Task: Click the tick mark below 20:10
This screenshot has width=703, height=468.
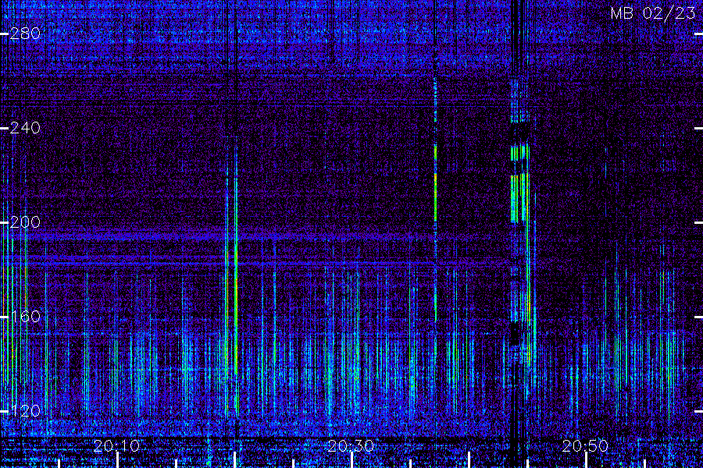Action: (117, 460)
